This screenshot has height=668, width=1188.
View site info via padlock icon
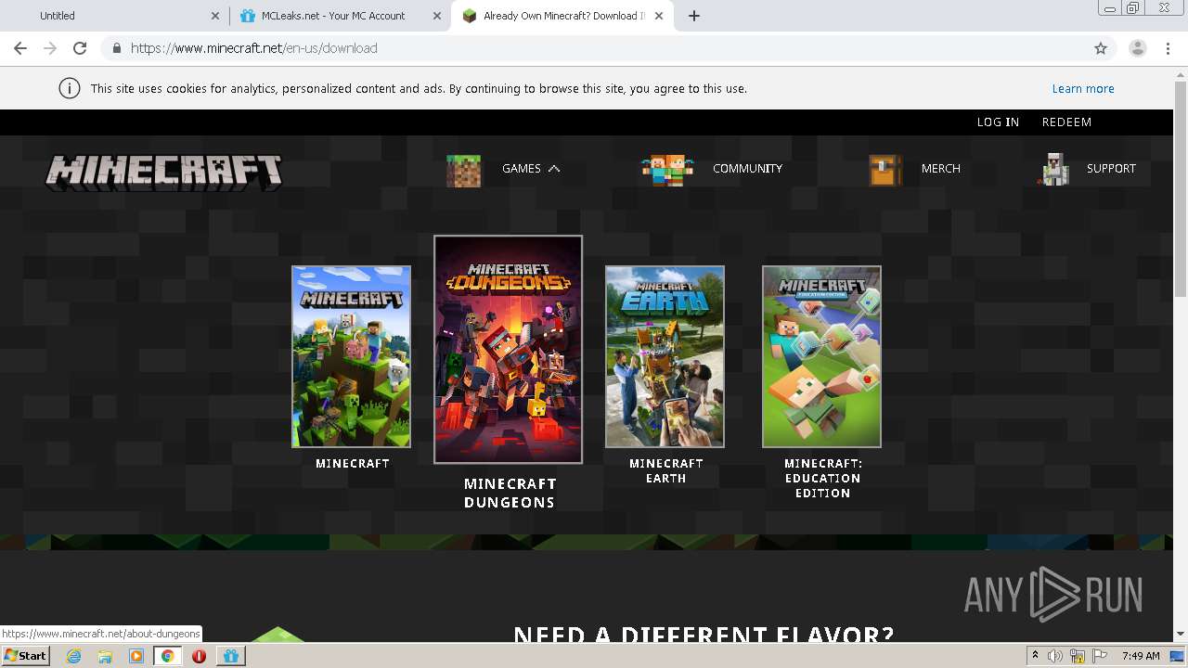click(x=116, y=48)
